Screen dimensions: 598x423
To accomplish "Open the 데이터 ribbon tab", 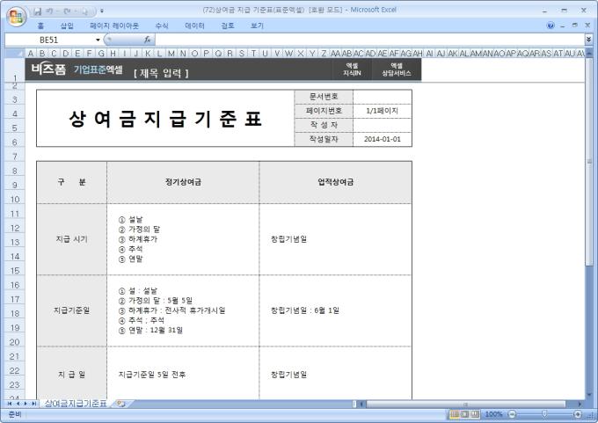I will tap(194, 26).
